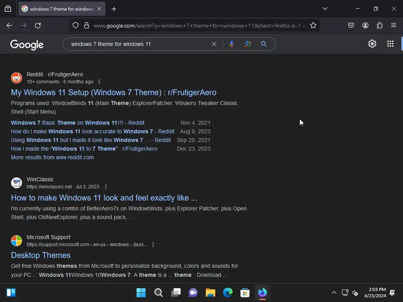The height and width of the screenshot is (302, 403).
Task: Open more options for Microsoft Support result
Action: (153, 245)
